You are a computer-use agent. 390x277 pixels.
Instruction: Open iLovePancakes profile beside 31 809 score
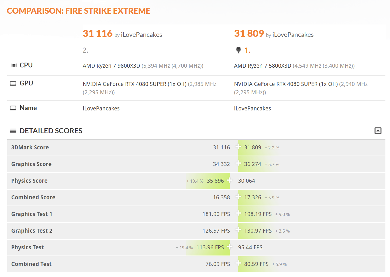click(x=293, y=35)
